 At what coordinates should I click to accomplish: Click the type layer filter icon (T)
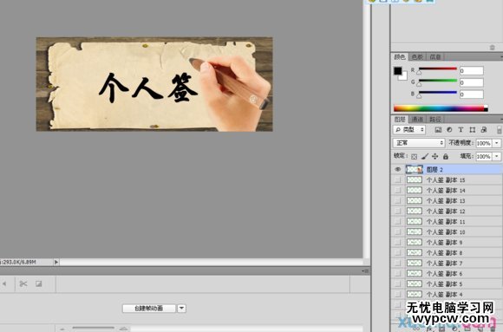click(x=461, y=130)
